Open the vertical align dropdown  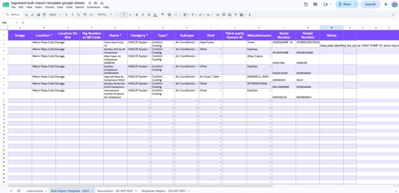pos(194,15)
